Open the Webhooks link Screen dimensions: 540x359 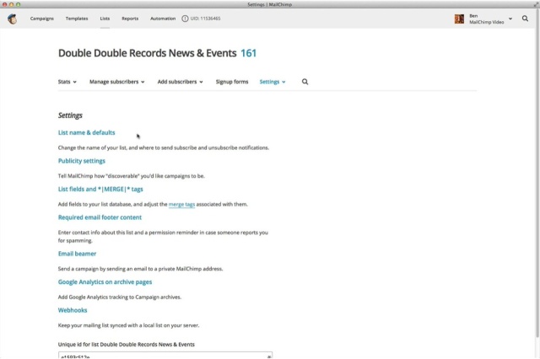click(73, 310)
